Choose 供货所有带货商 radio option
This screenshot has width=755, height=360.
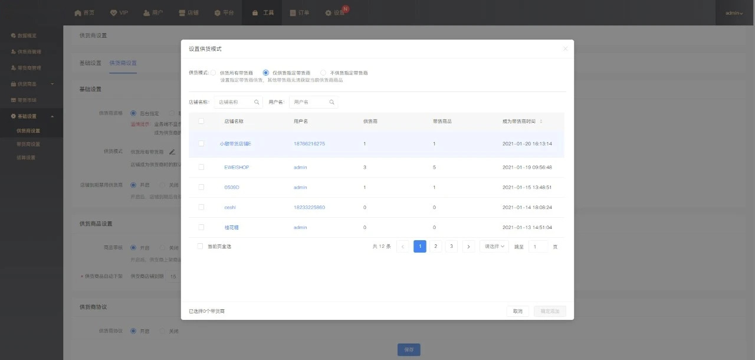(213, 73)
